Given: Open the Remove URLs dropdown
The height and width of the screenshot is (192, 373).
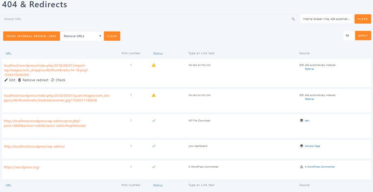Looking at the screenshot, I should pos(82,36).
